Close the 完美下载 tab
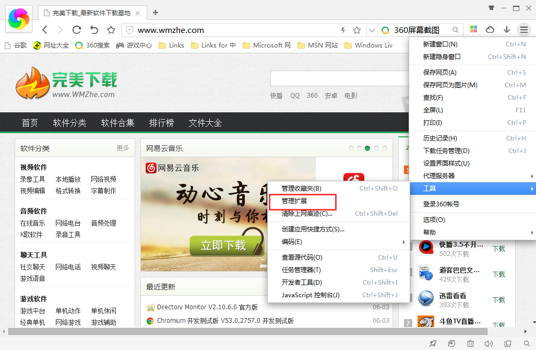536x350 pixels. click(138, 13)
